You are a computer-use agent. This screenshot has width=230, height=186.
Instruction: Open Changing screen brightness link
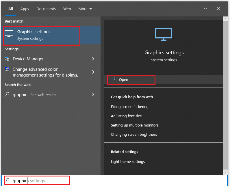(x=134, y=134)
